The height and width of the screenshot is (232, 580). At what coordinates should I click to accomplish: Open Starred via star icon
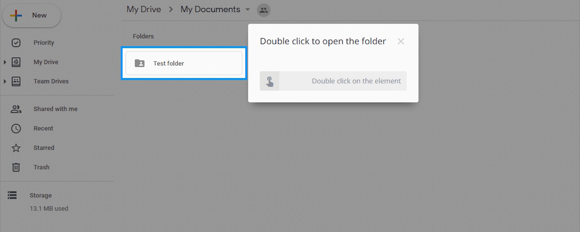16,148
